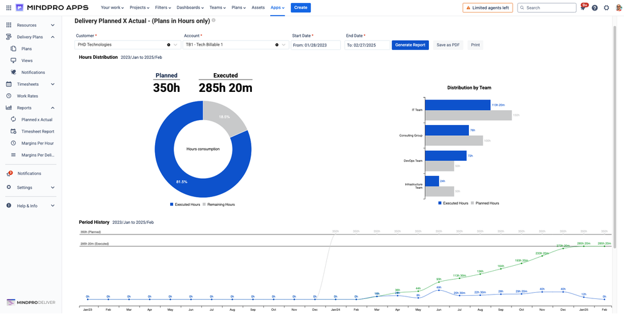
Task: Open the Planned x Actual report link
Action: tap(37, 119)
